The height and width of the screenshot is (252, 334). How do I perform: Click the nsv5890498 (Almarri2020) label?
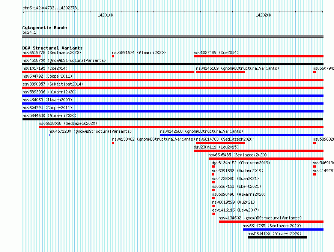239,194
